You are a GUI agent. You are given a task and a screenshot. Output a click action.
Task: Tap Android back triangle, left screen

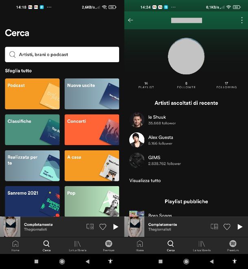click(87, 261)
